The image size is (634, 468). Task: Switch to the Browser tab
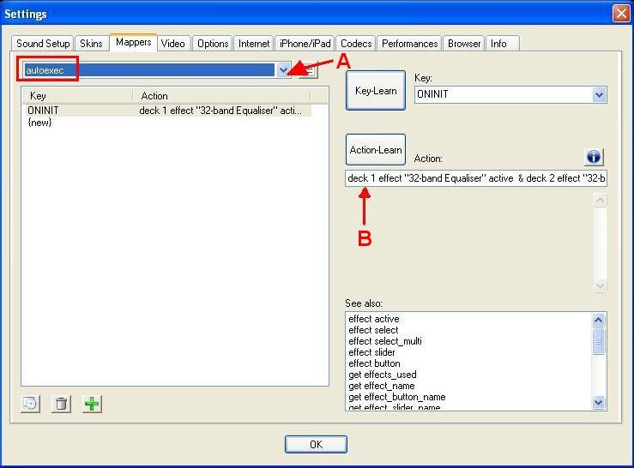(464, 43)
